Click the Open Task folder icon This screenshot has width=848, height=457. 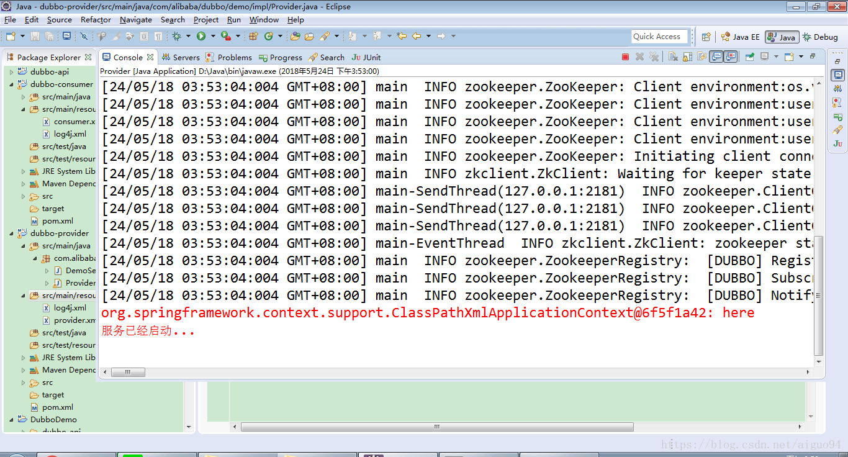(309, 37)
